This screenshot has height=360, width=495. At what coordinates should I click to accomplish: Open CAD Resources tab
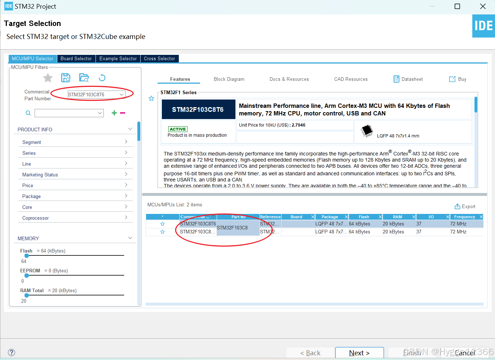pos(351,79)
